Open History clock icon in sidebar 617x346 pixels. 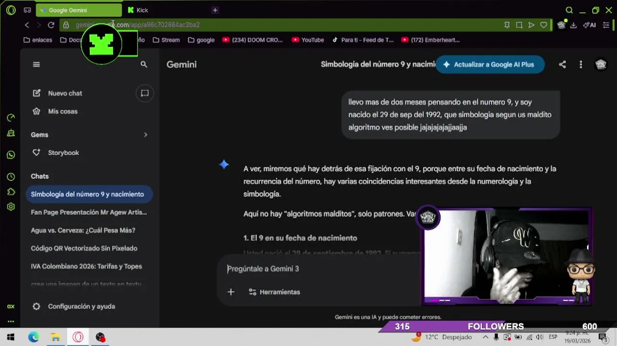(11, 177)
